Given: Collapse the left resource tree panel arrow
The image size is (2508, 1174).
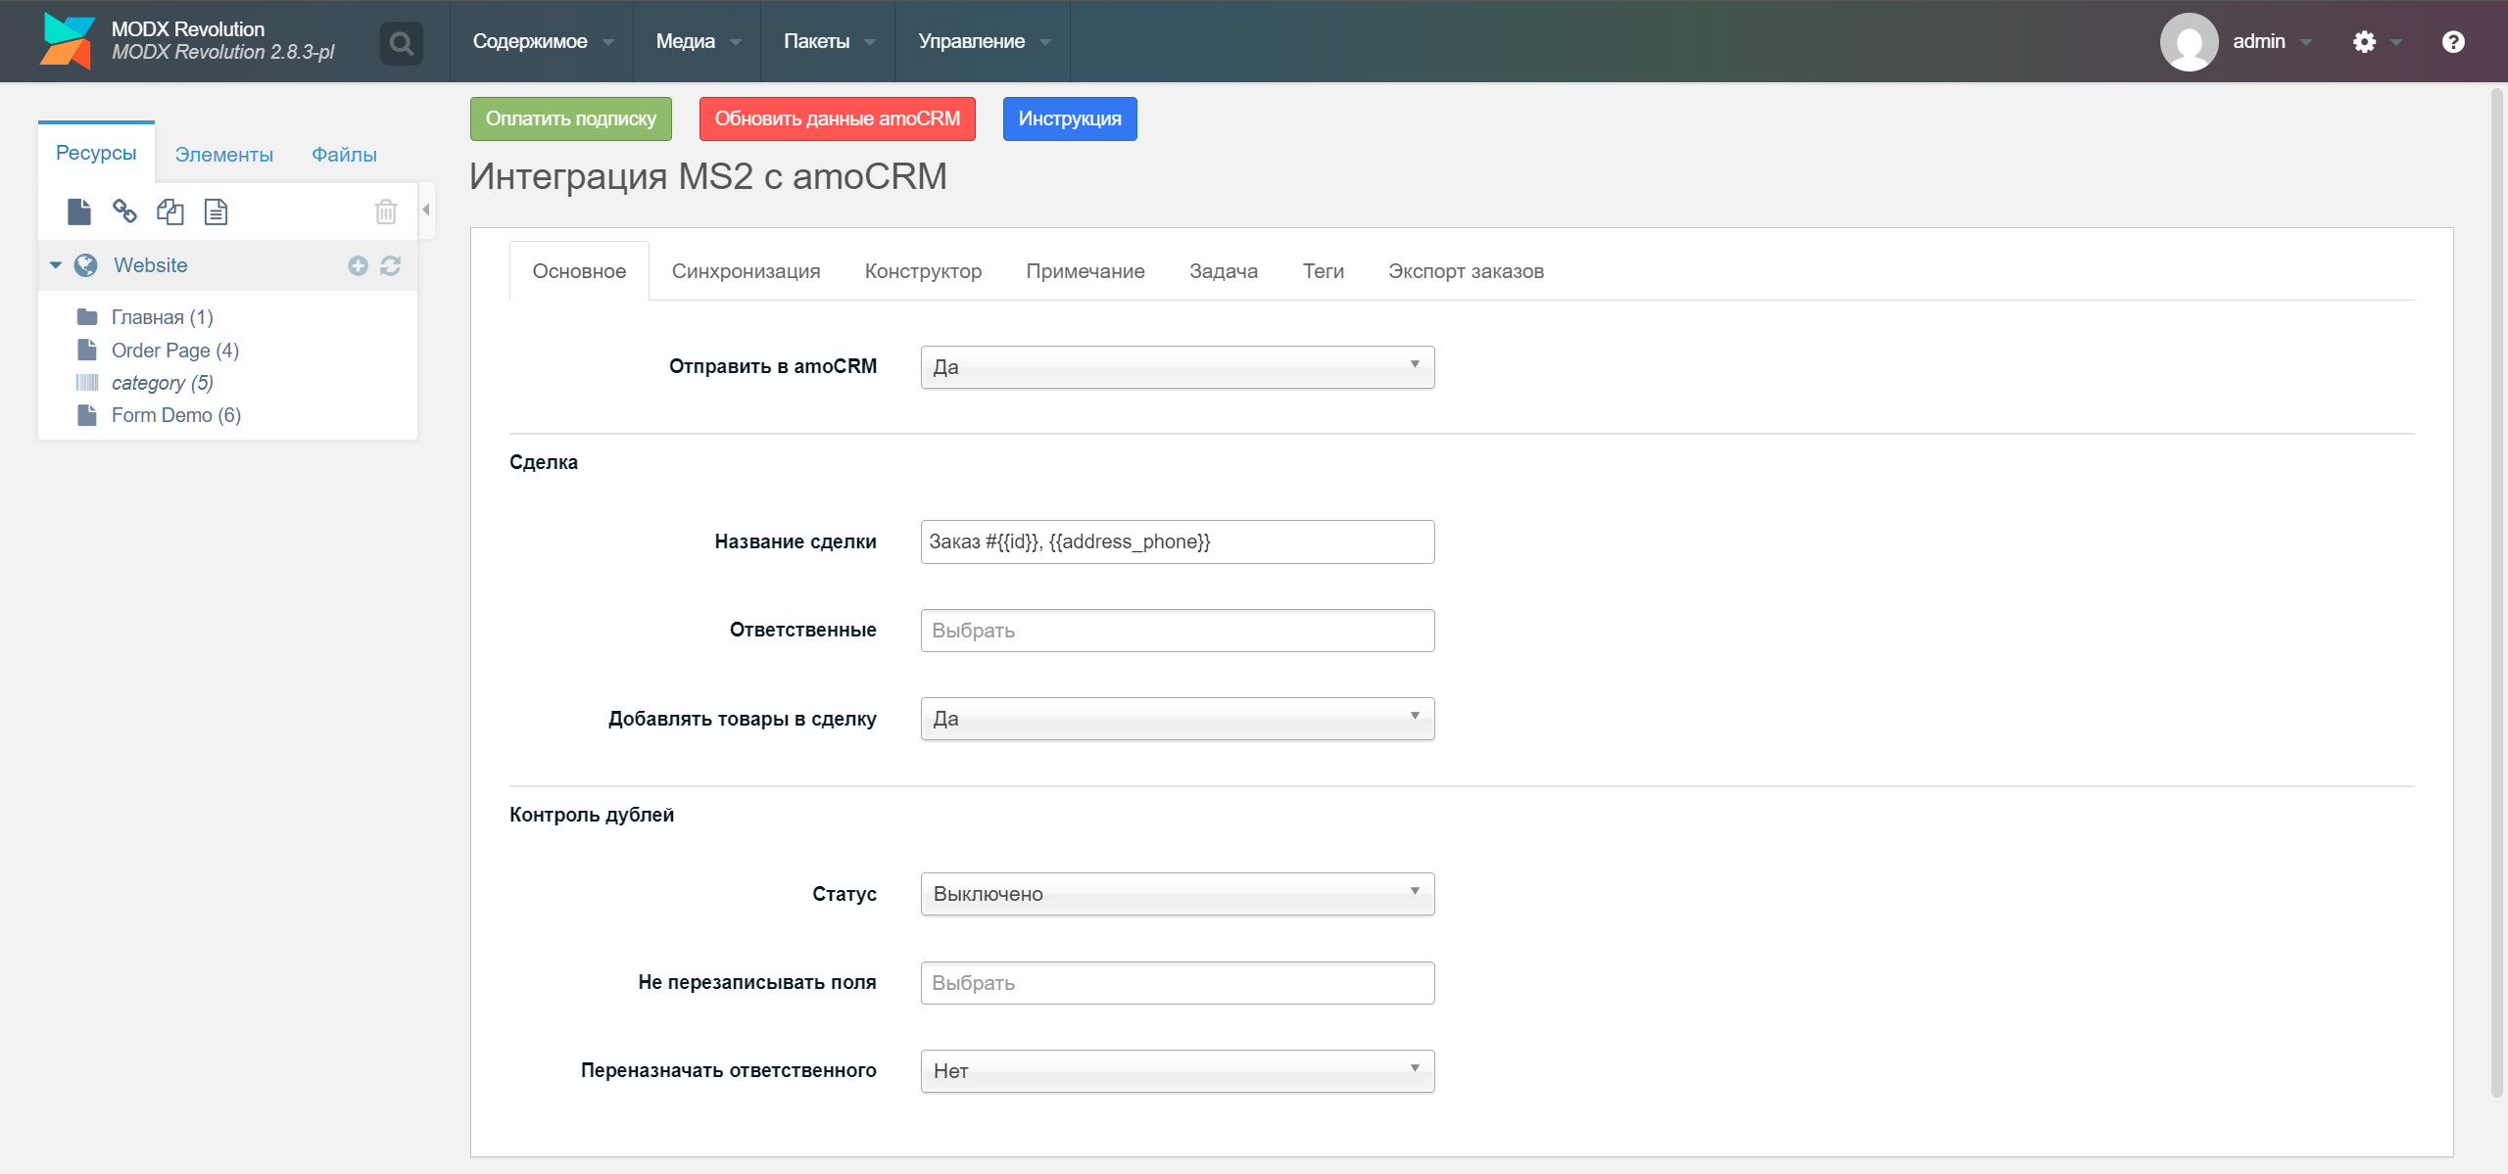Looking at the screenshot, I should pos(426,210).
